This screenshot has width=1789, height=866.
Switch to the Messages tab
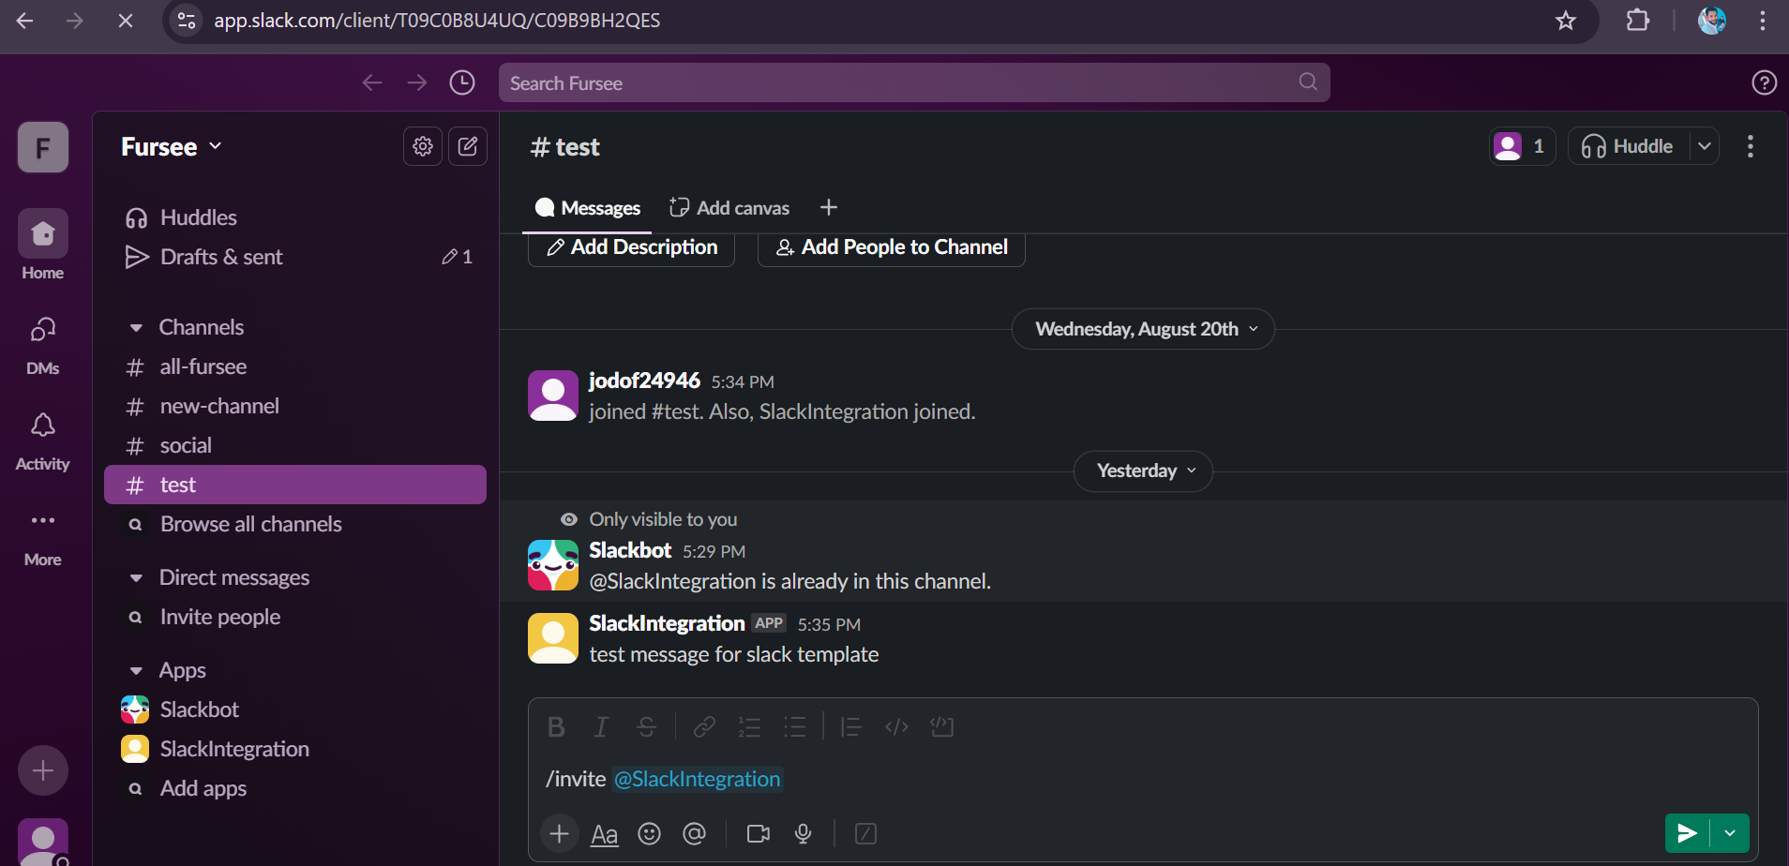click(x=587, y=208)
